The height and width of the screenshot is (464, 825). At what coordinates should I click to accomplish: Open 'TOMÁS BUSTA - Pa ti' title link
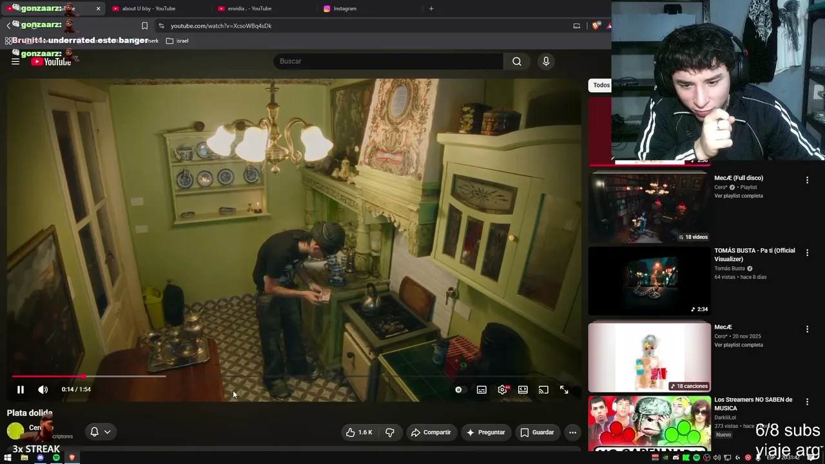755,255
